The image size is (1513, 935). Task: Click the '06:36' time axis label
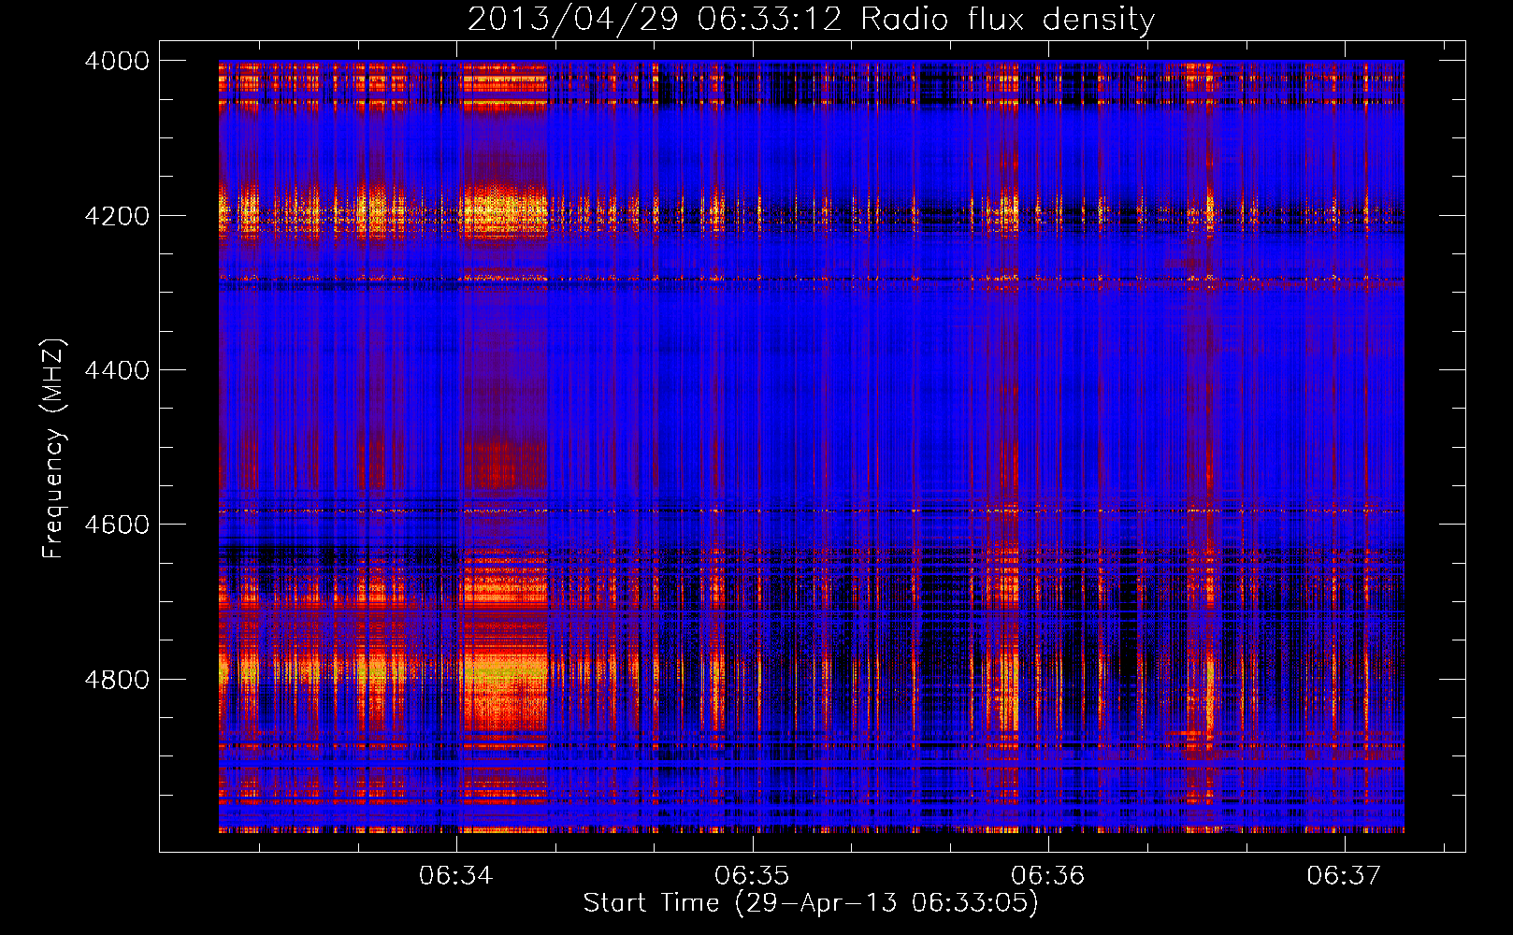tap(1048, 876)
